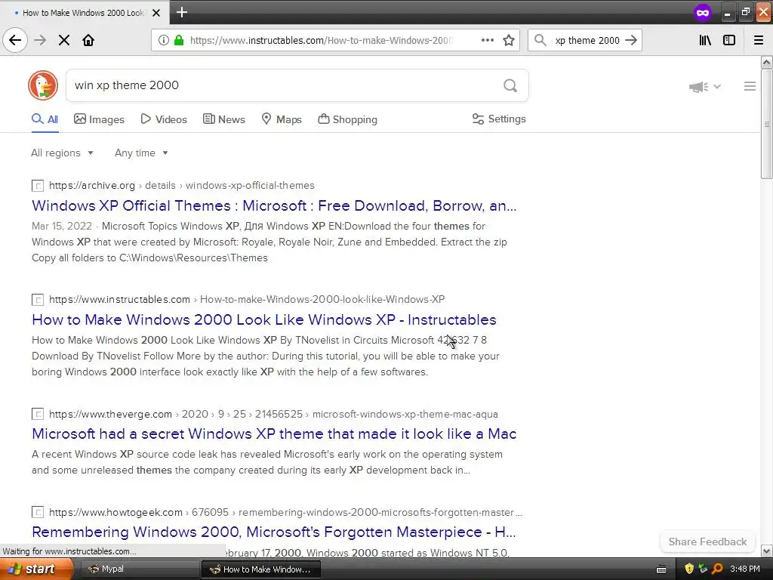Click the instructables.com result favicon
The height and width of the screenshot is (580, 773).
pyautogui.click(x=38, y=300)
